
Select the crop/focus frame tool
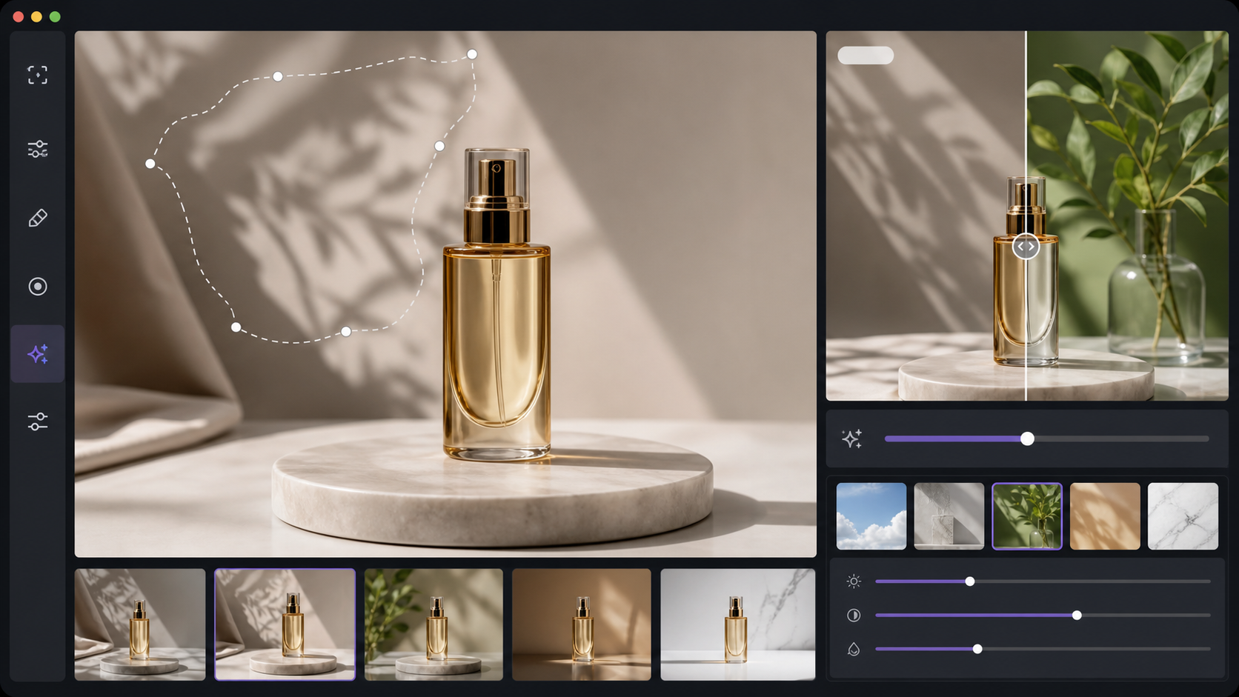[38, 75]
